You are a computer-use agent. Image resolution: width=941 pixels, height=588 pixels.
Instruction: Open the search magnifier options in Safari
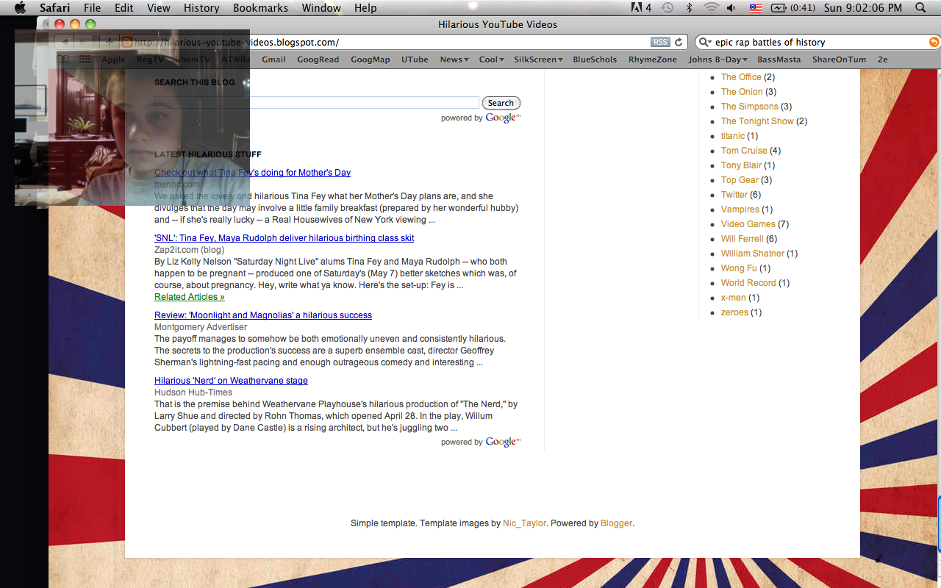pos(706,43)
